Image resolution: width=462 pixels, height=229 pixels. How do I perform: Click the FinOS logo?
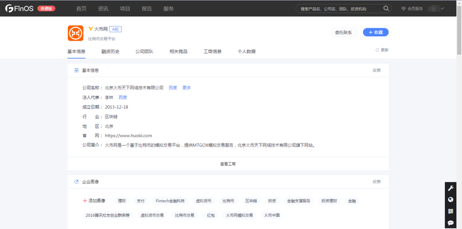tap(19, 8)
